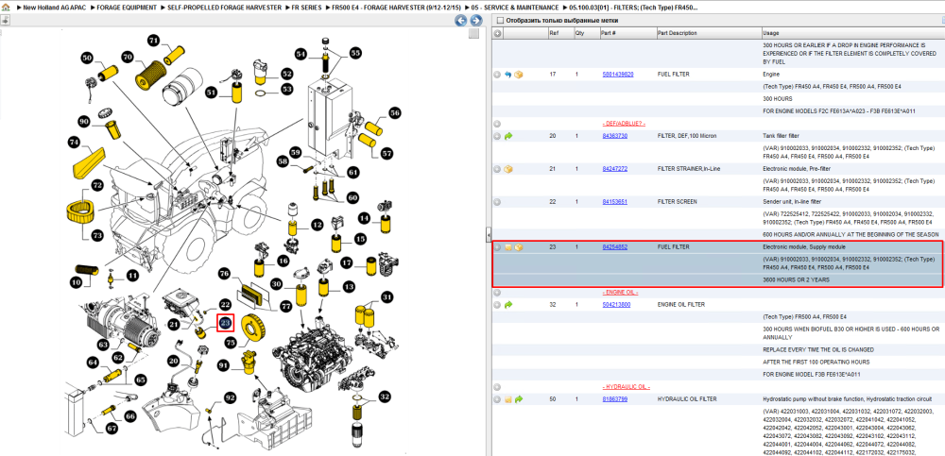
Task: Go to the home page icon
Action: pos(6,8)
